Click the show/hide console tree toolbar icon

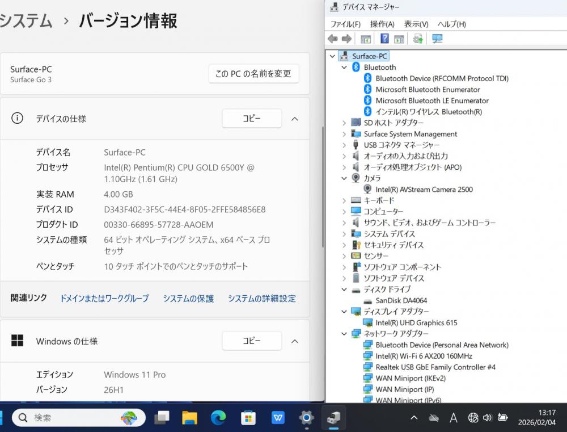point(366,39)
